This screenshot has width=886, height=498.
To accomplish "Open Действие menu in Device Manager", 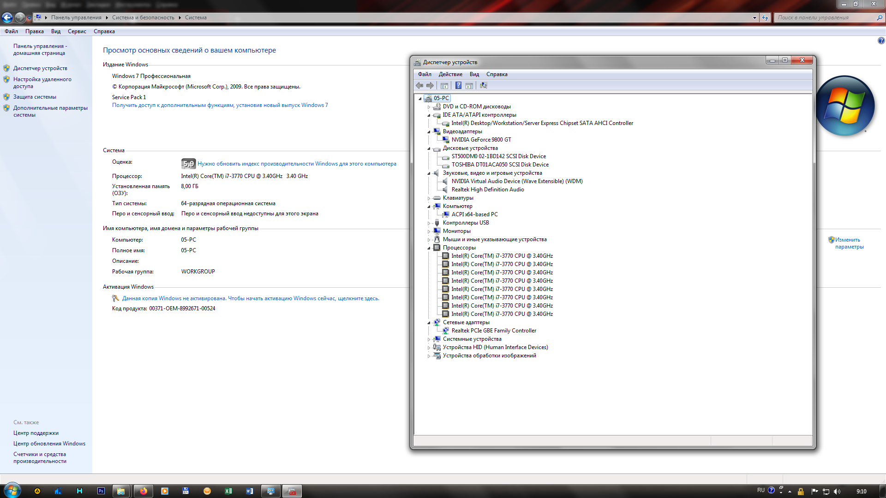I will coord(450,74).
